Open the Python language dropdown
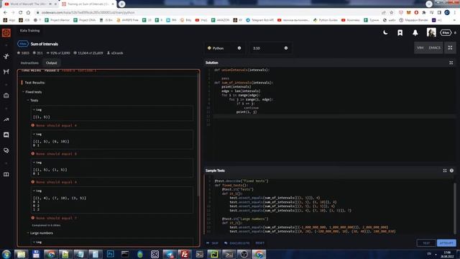Screen dimensions: 460x259 224,48
